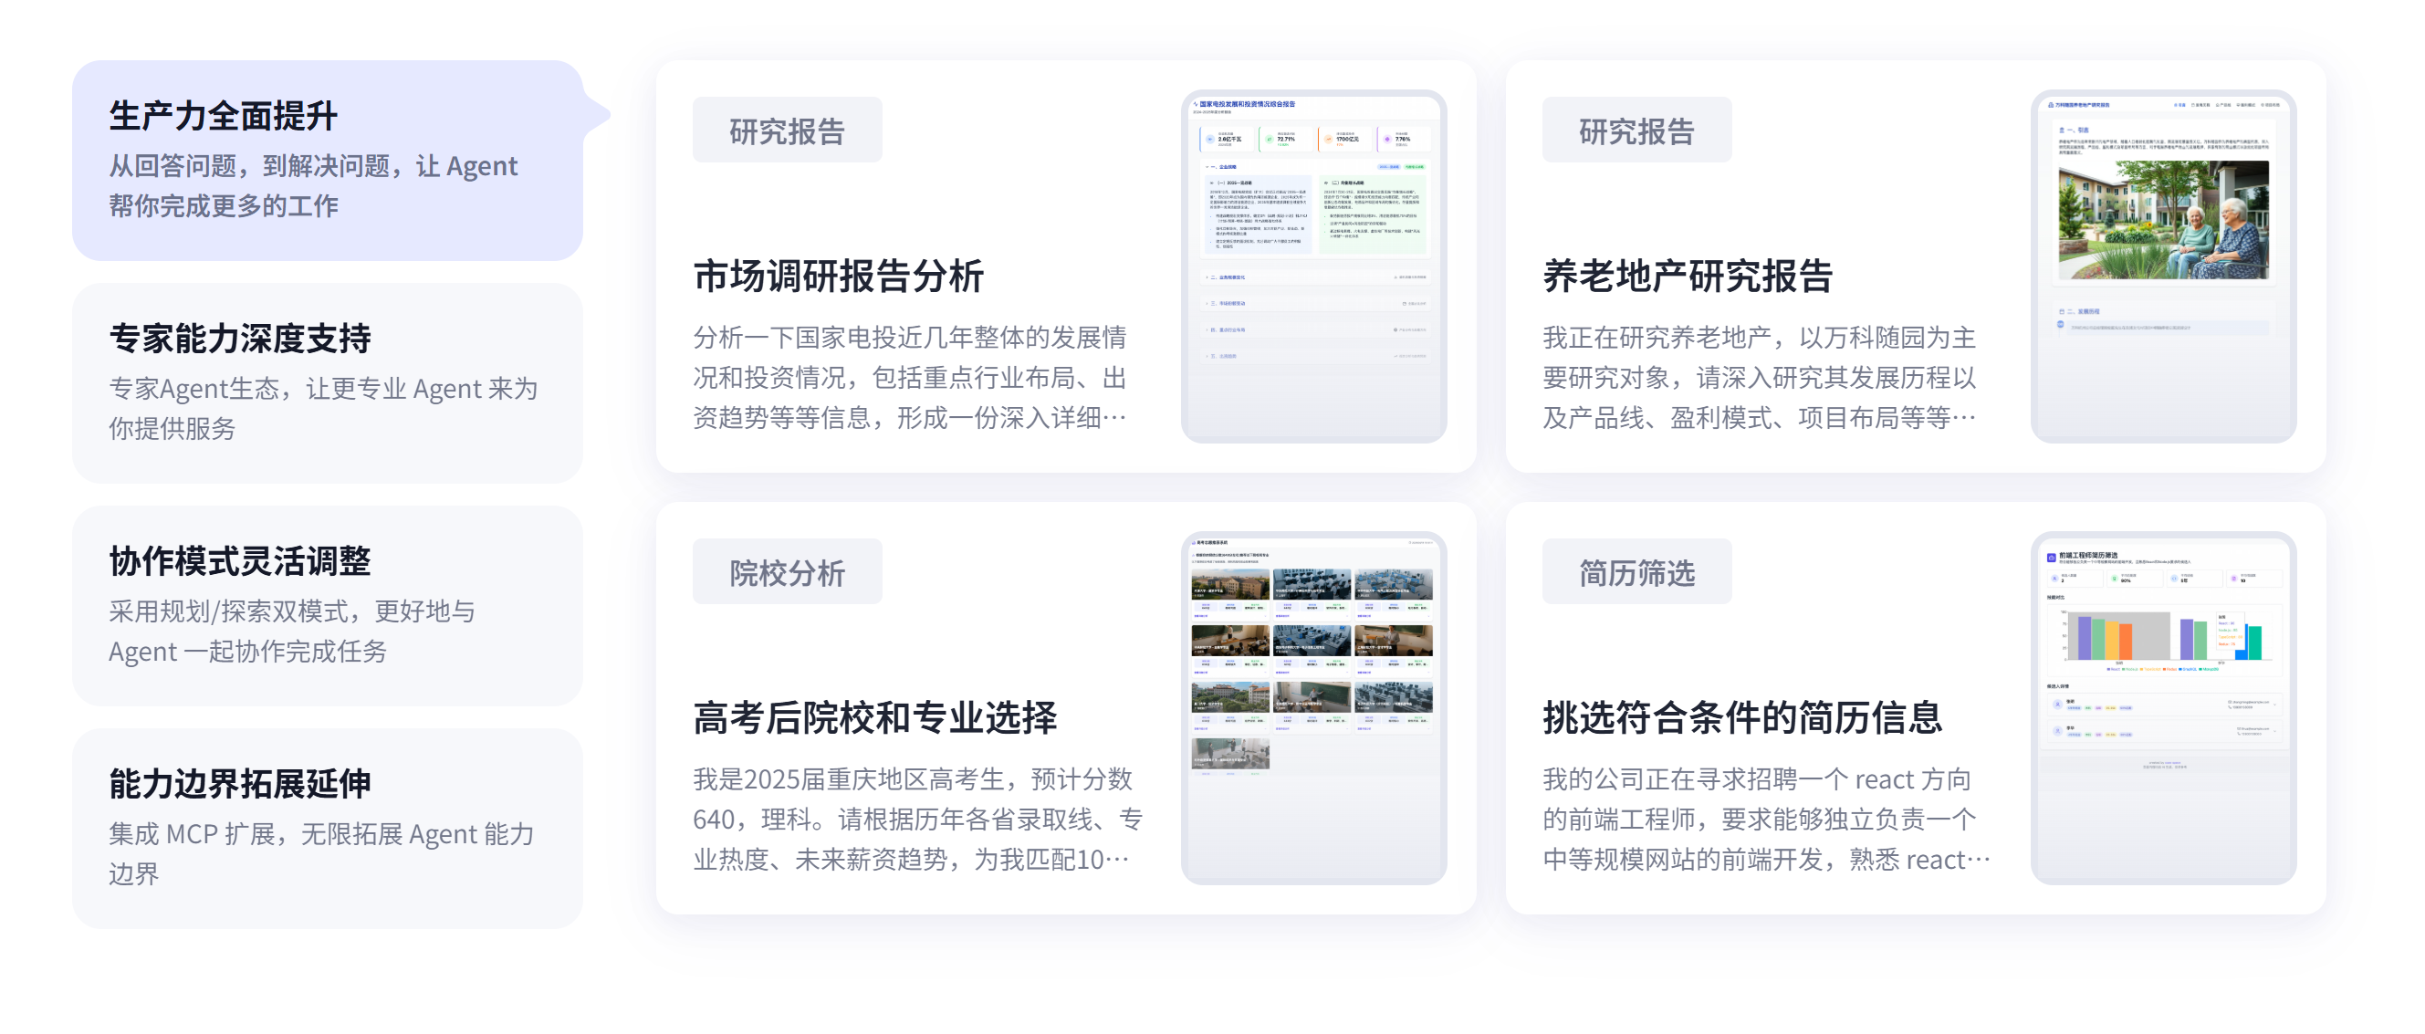View the college photo grid thumbnail

coord(1313,706)
